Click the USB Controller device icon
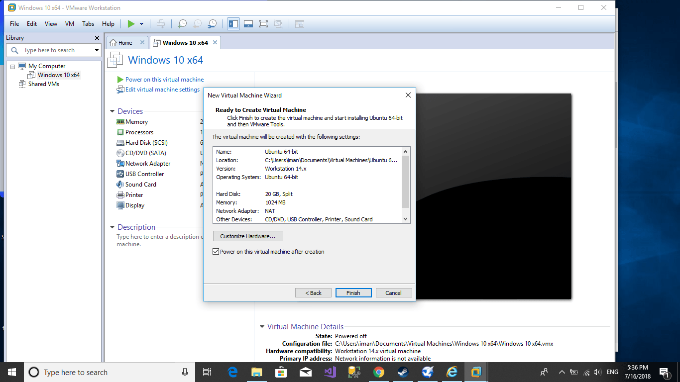Viewport: 680px width, 382px height. coord(120,174)
